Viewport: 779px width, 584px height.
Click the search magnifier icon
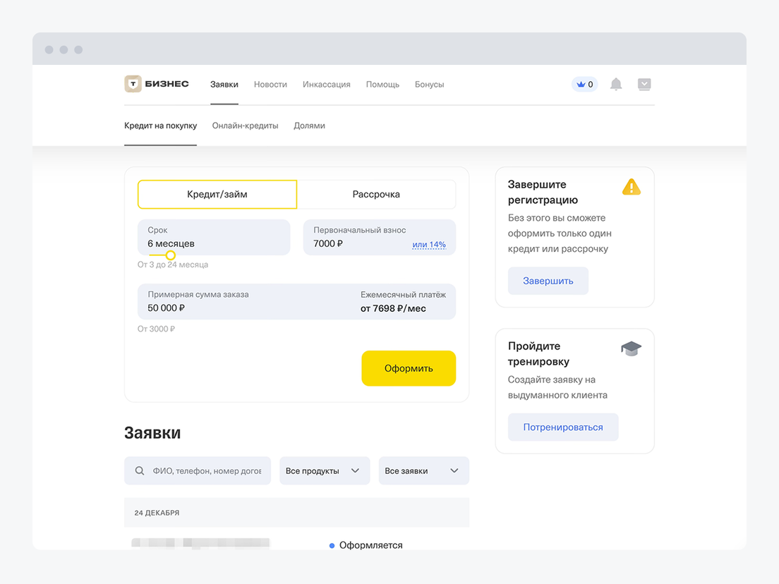140,471
